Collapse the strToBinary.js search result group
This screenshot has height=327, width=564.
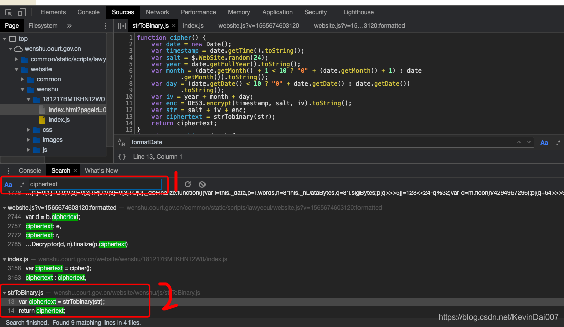tap(4, 293)
